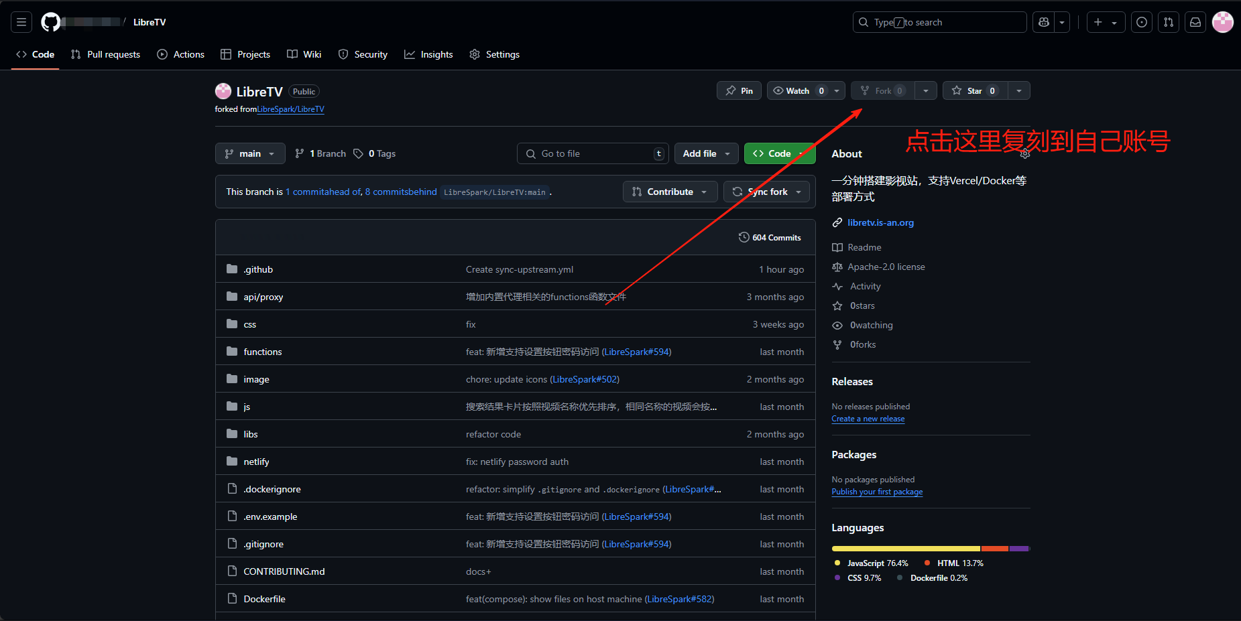1241x621 pixels.
Task: Focus the Type / to search box
Action: (939, 22)
